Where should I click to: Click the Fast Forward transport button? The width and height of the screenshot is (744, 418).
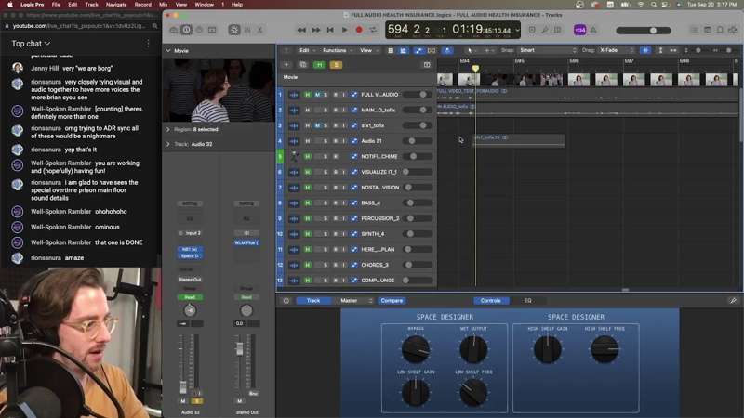[315, 30]
